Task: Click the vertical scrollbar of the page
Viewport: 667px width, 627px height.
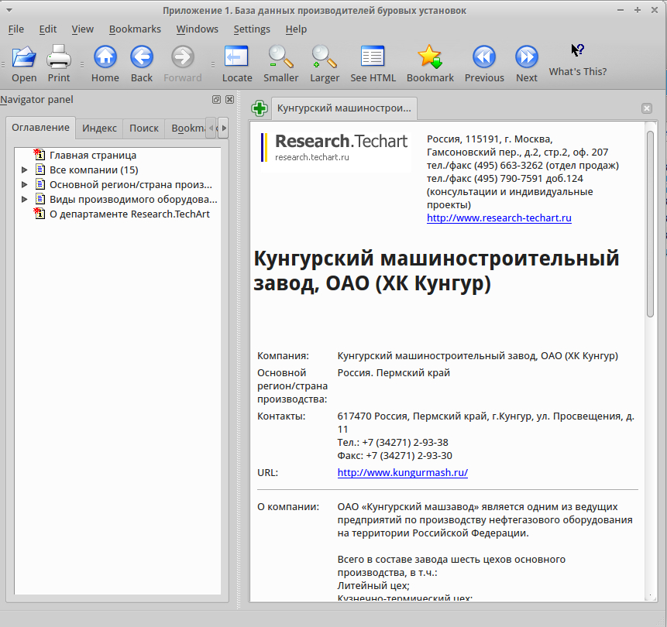Action: pyautogui.click(x=650, y=224)
